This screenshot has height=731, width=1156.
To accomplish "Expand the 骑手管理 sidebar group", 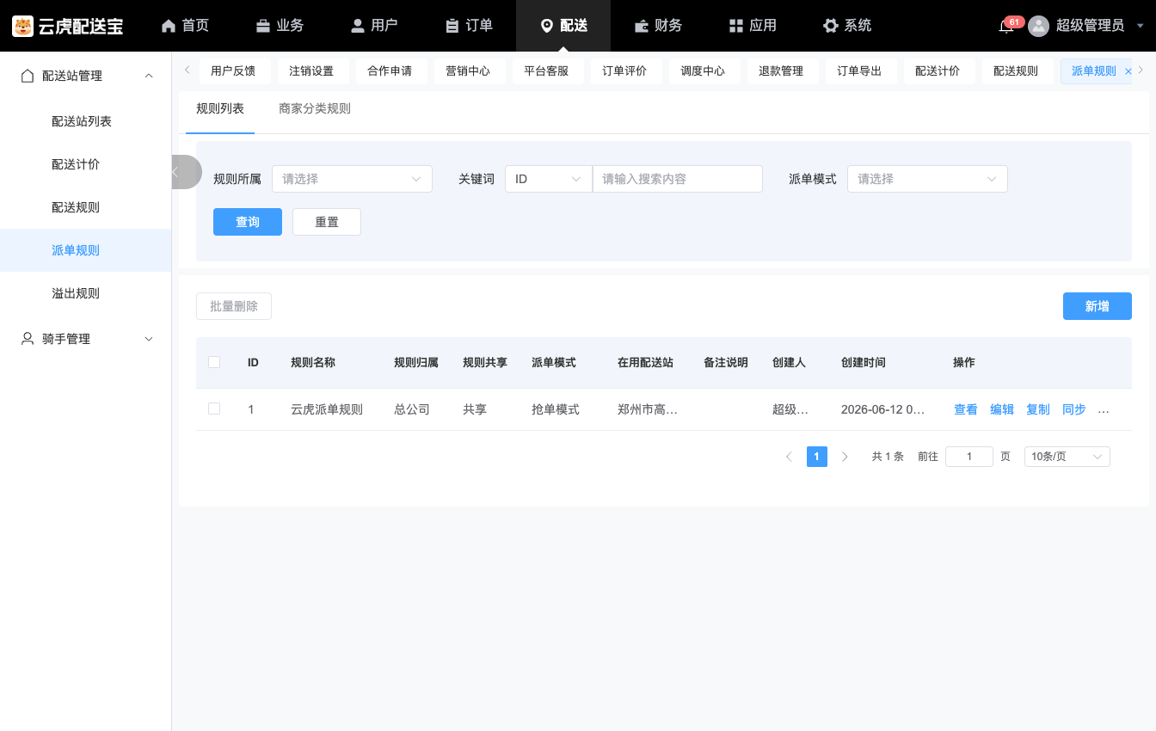I will [86, 339].
